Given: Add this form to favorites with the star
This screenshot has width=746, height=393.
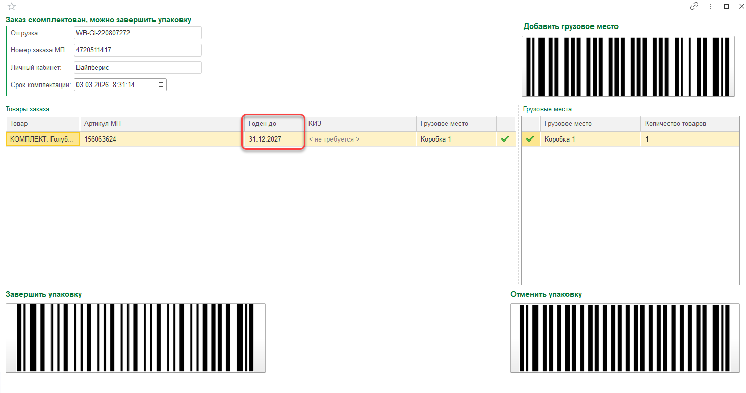Looking at the screenshot, I should (x=12, y=7).
